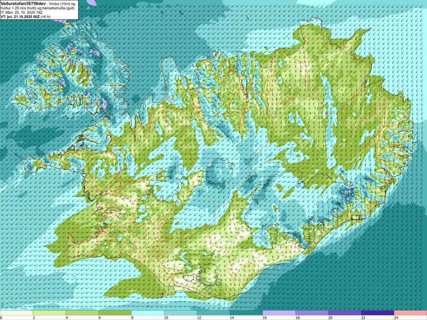Click the '8' tick label on the scale
Screen dimensions: 427x320
pos(132,318)
